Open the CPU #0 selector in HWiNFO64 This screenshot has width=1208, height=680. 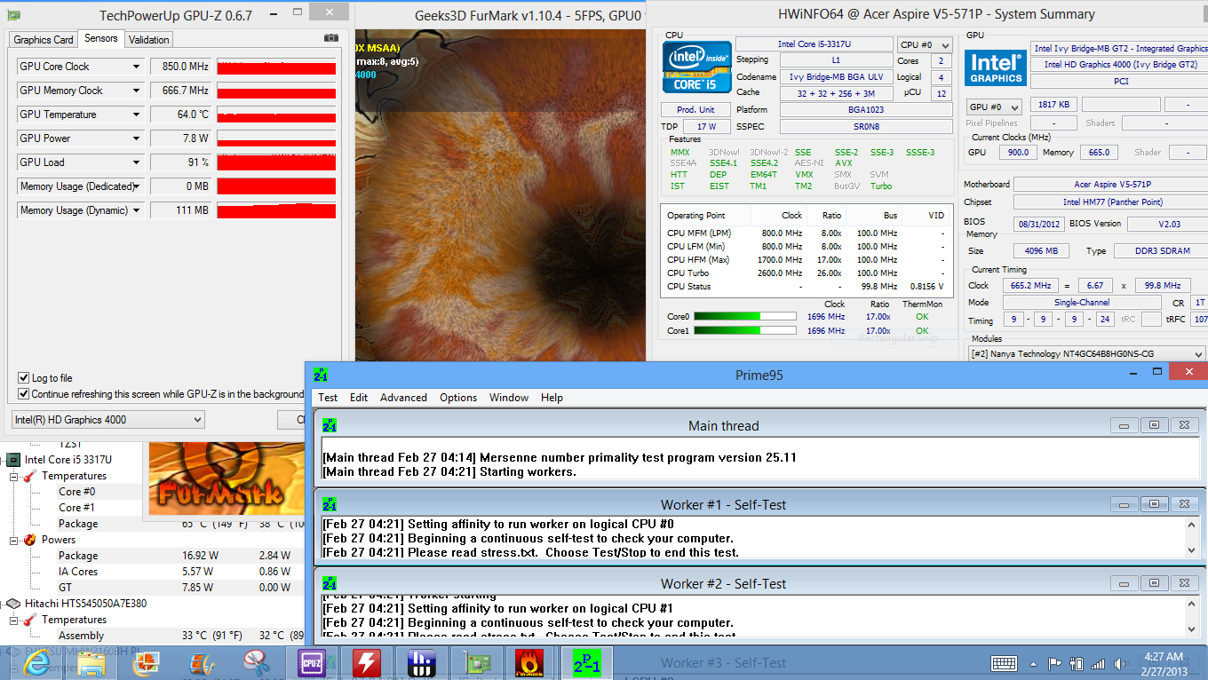pos(924,44)
